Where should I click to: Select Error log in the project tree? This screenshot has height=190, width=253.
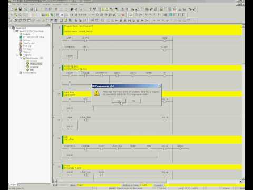[26, 46]
